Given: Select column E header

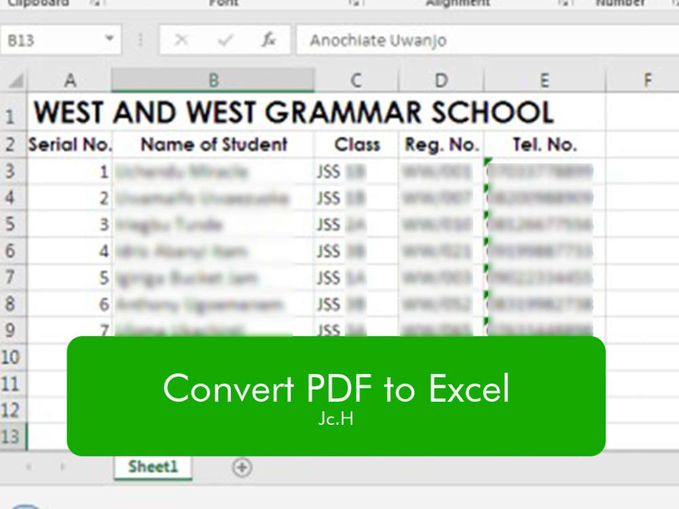Looking at the screenshot, I should 545,81.
